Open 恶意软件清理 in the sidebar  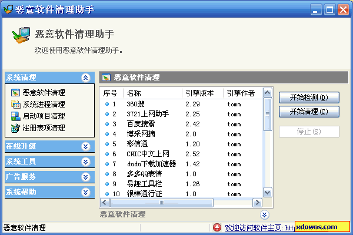pos(44,92)
